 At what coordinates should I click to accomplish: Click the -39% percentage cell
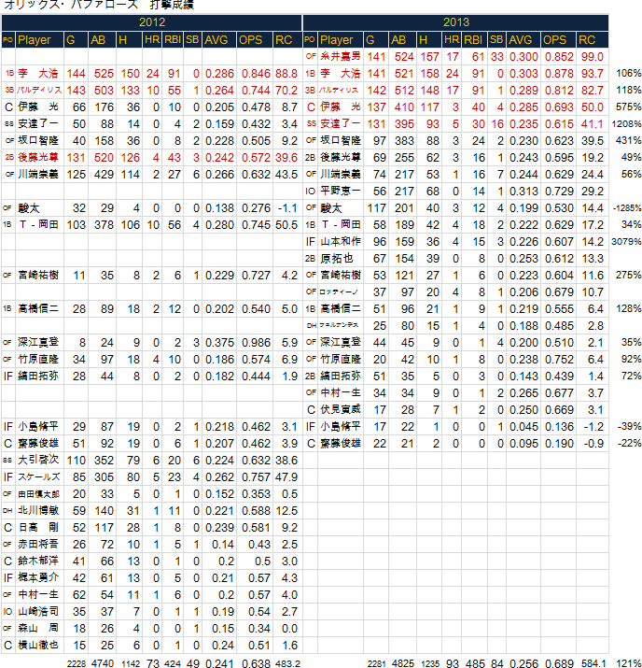629,426
